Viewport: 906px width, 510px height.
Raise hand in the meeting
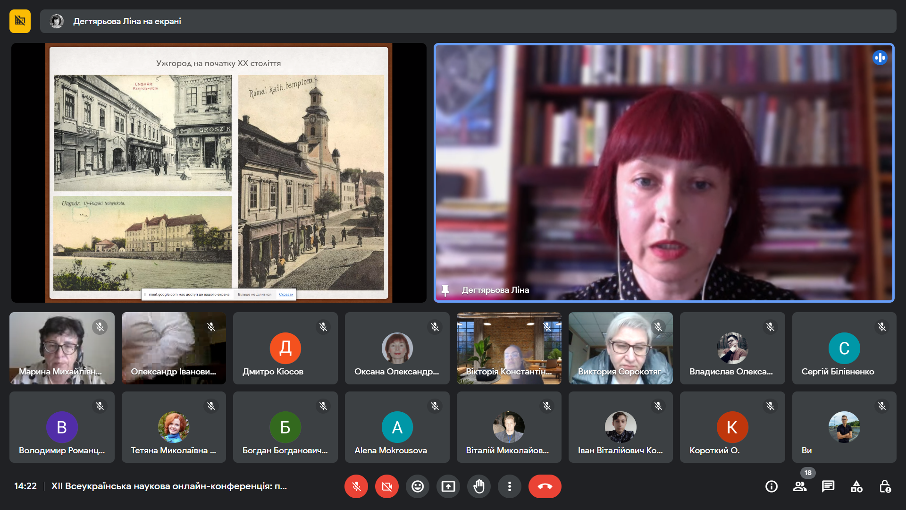point(479,486)
